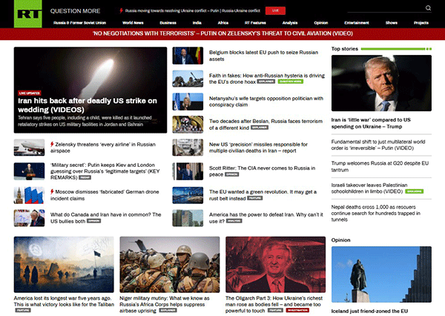Open the Analysis section
Image resolution: width=445 pixels, height=316 pixels.
click(x=290, y=23)
